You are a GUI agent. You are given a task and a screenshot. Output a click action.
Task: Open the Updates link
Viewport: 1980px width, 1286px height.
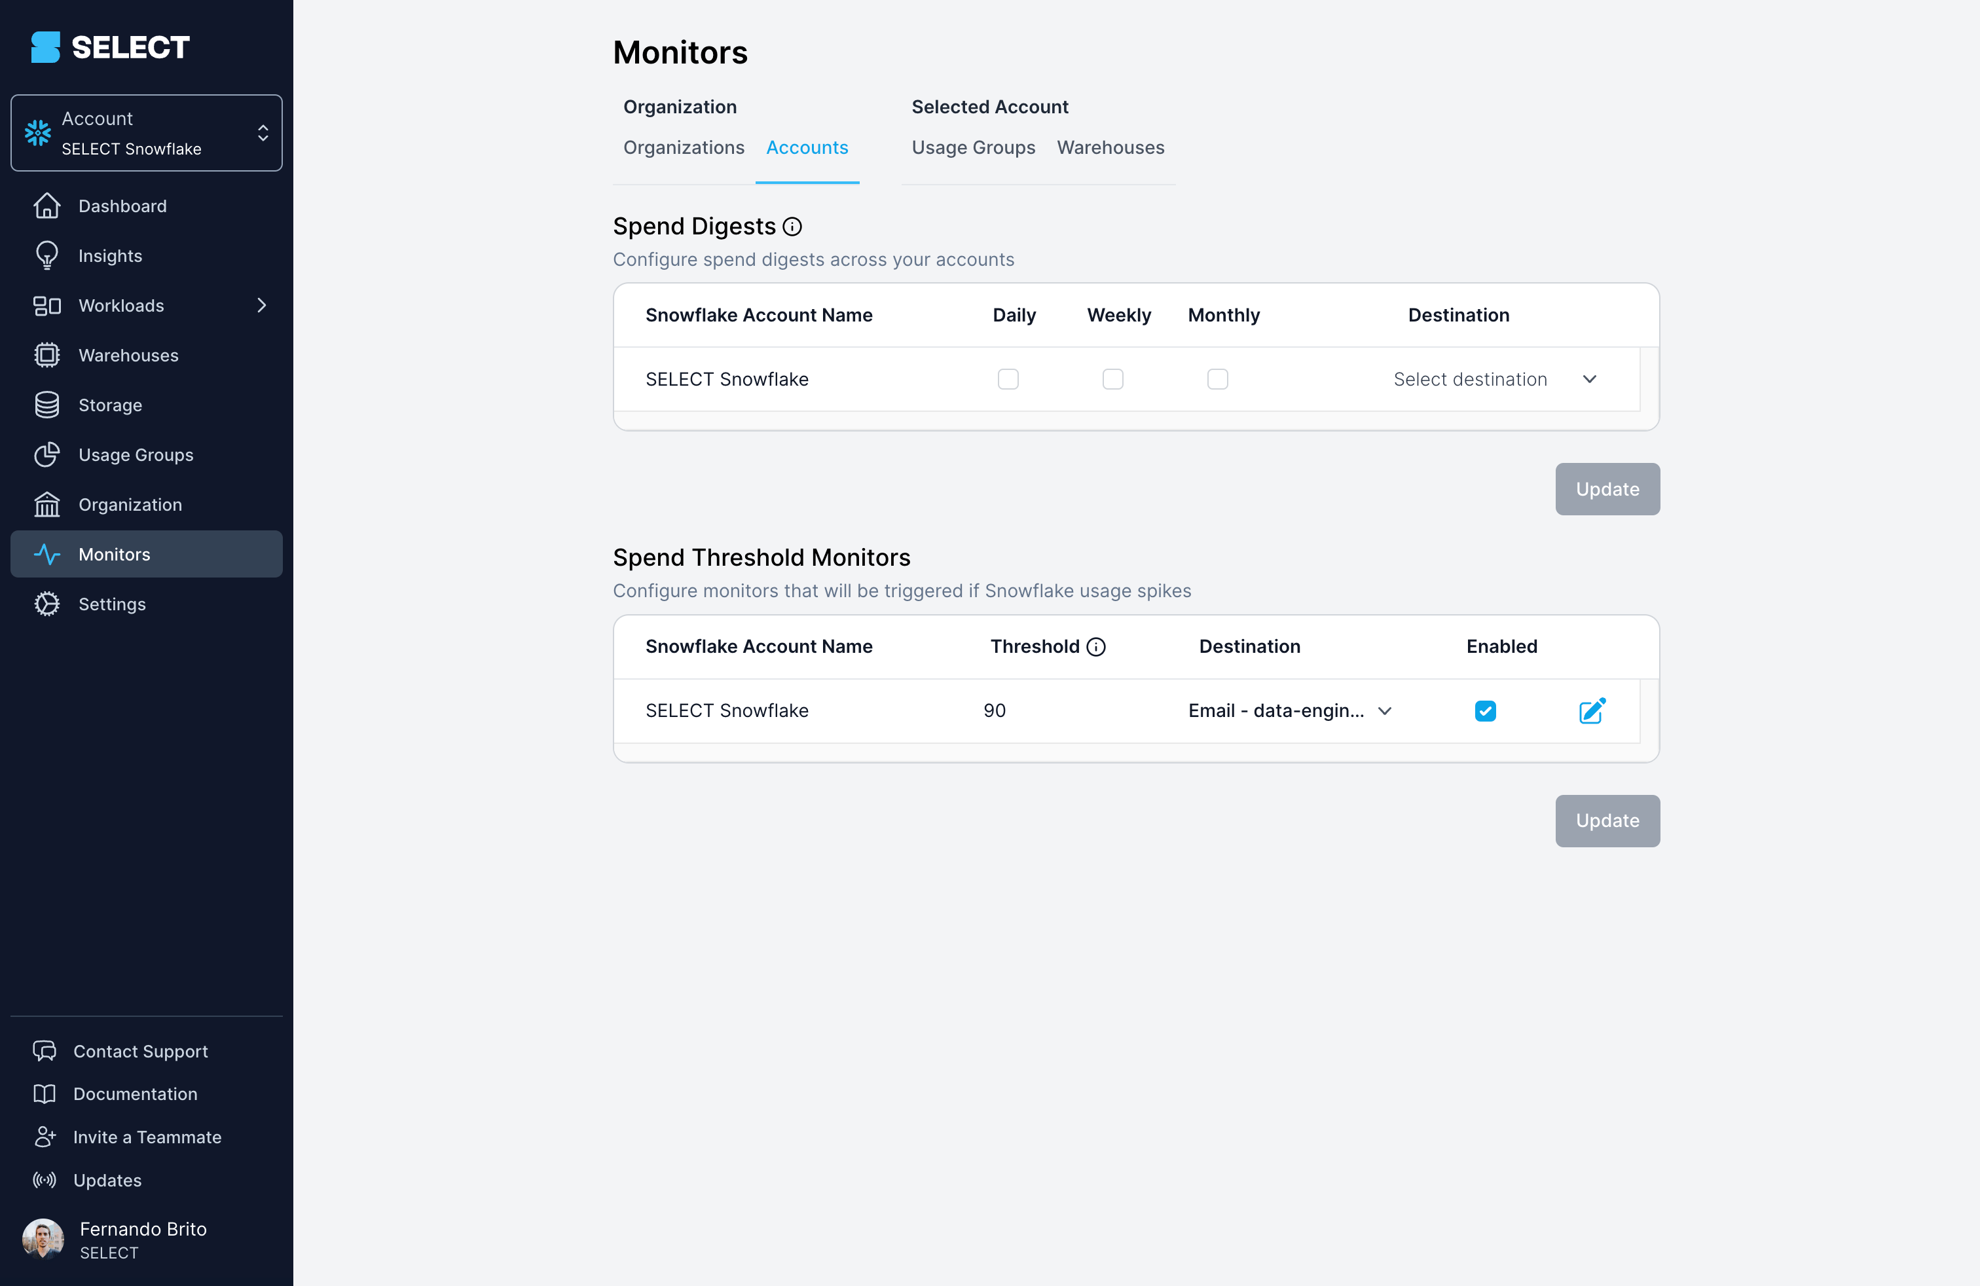coord(107,1181)
